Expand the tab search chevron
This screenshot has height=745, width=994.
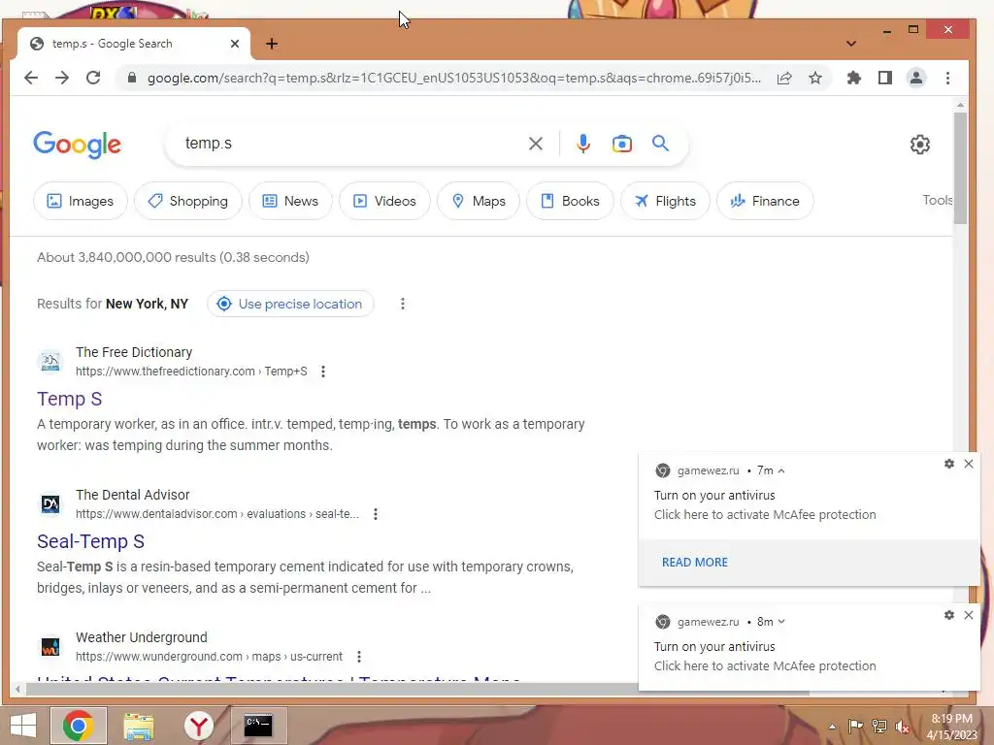[x=851, y=44]
